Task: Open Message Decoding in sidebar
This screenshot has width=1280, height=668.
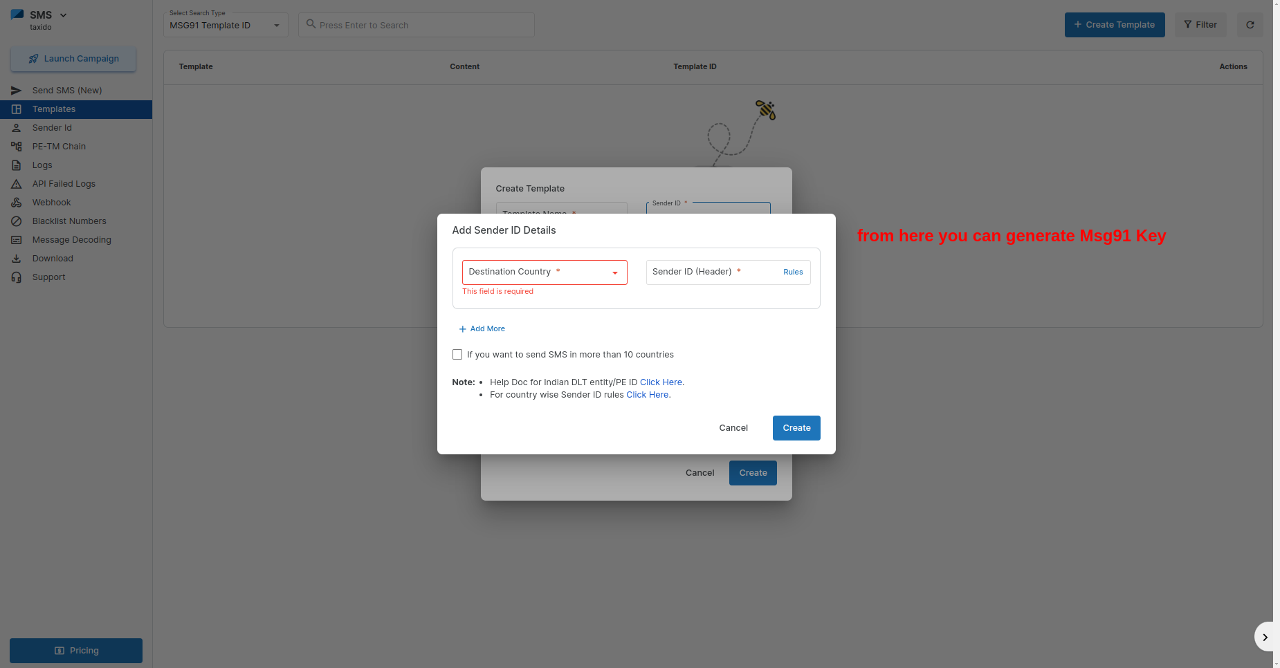Action: coord(71,240)
